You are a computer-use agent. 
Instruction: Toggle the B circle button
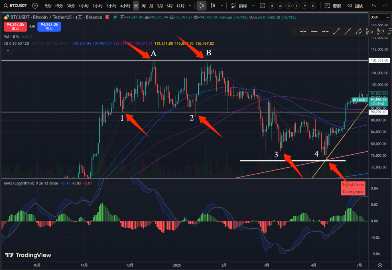273,6
